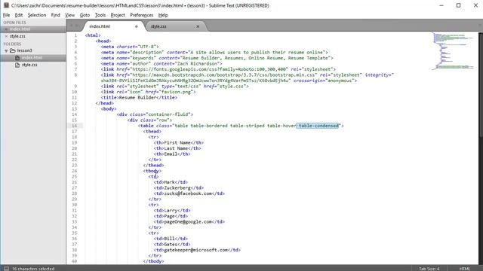The width and height of the screenshot is (483, 271).
Task: Open the Edit menu
Action: coord(19,15)
